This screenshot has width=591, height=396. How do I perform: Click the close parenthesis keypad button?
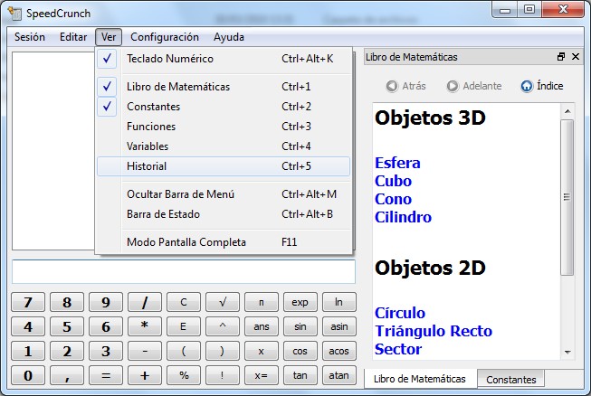pyautogui.click(x=223, y=351)
